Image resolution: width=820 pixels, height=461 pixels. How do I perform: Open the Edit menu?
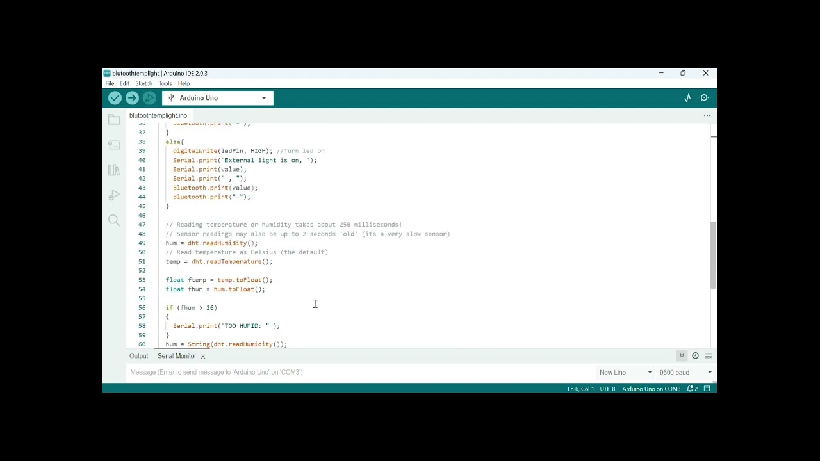[x=124, y=83]
